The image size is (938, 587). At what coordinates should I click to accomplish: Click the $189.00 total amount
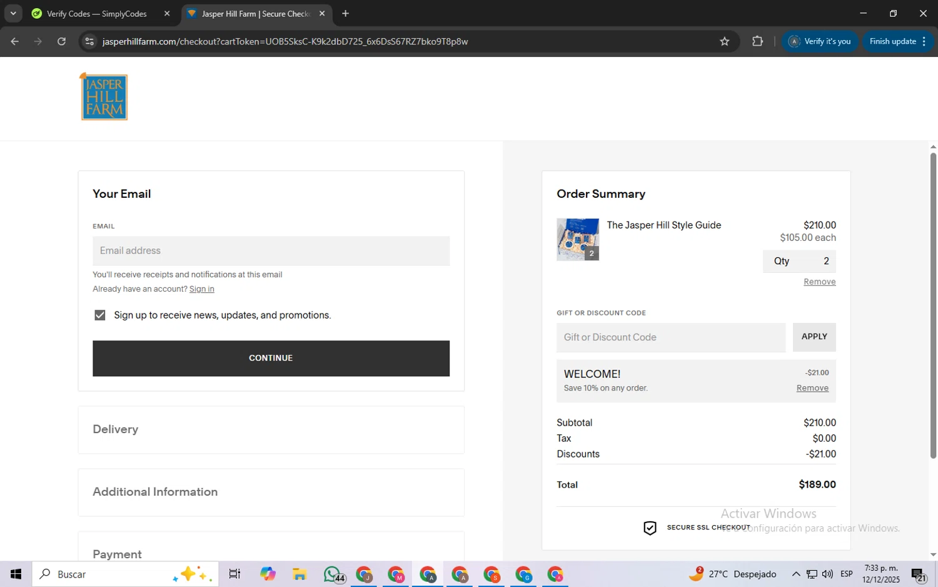[x=817, y=484]
